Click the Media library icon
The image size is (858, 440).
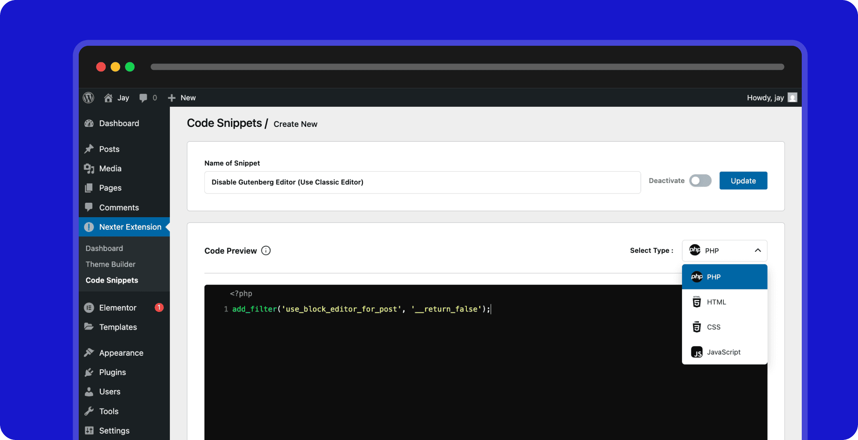[89, 169]
